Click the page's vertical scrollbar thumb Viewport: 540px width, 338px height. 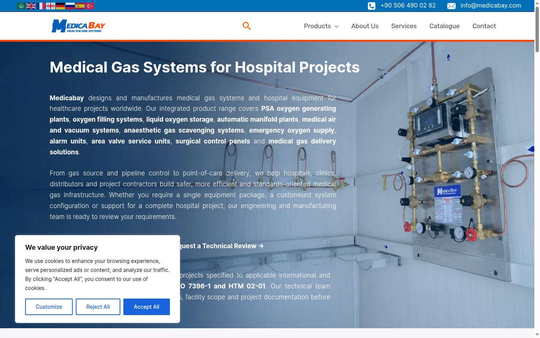tap(537, 29)
